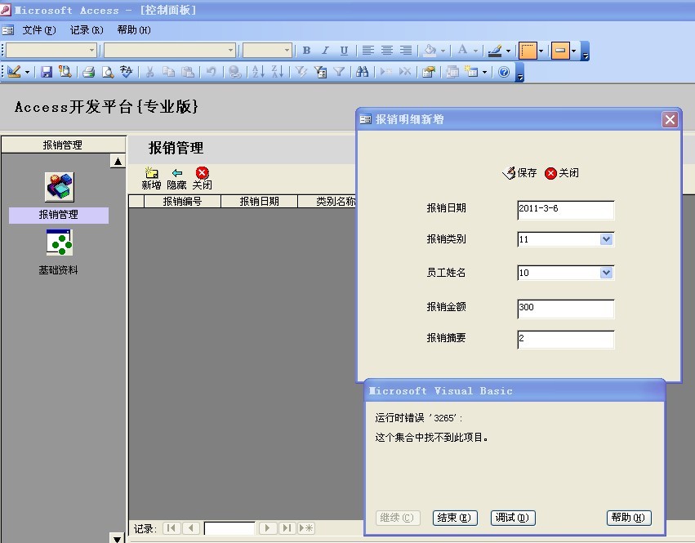The width and height of the screenshot is (695, 543).
Task: Open the font name combo box
Action: tap(169, 51)
